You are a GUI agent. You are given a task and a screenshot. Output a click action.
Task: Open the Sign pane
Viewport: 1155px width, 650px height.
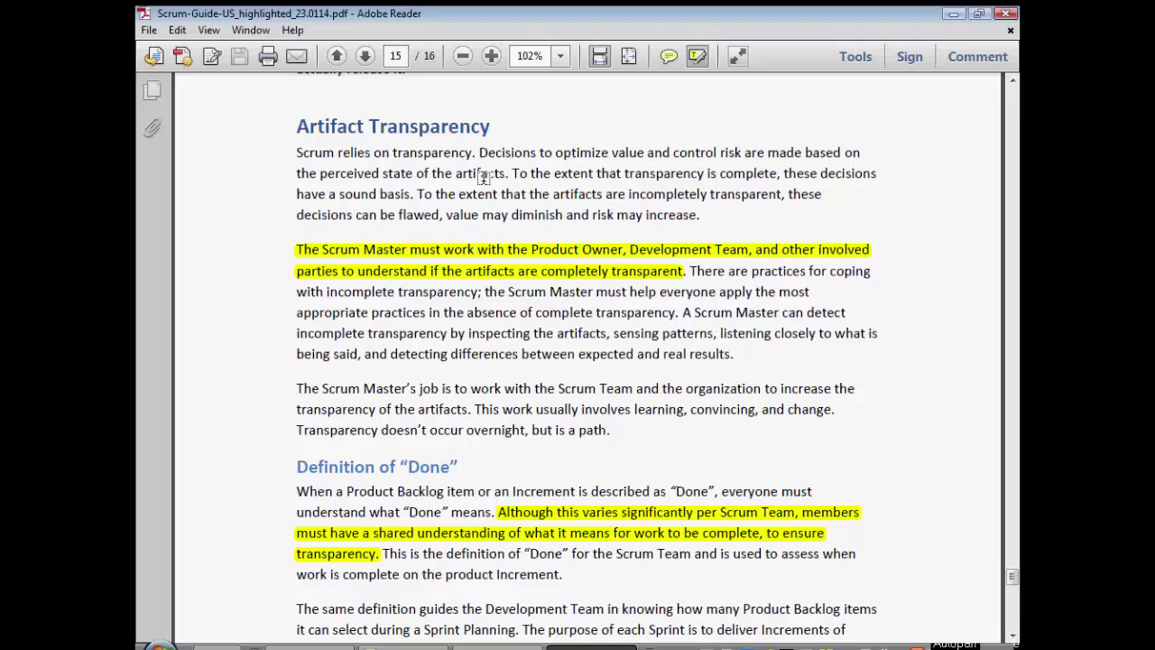910,56
